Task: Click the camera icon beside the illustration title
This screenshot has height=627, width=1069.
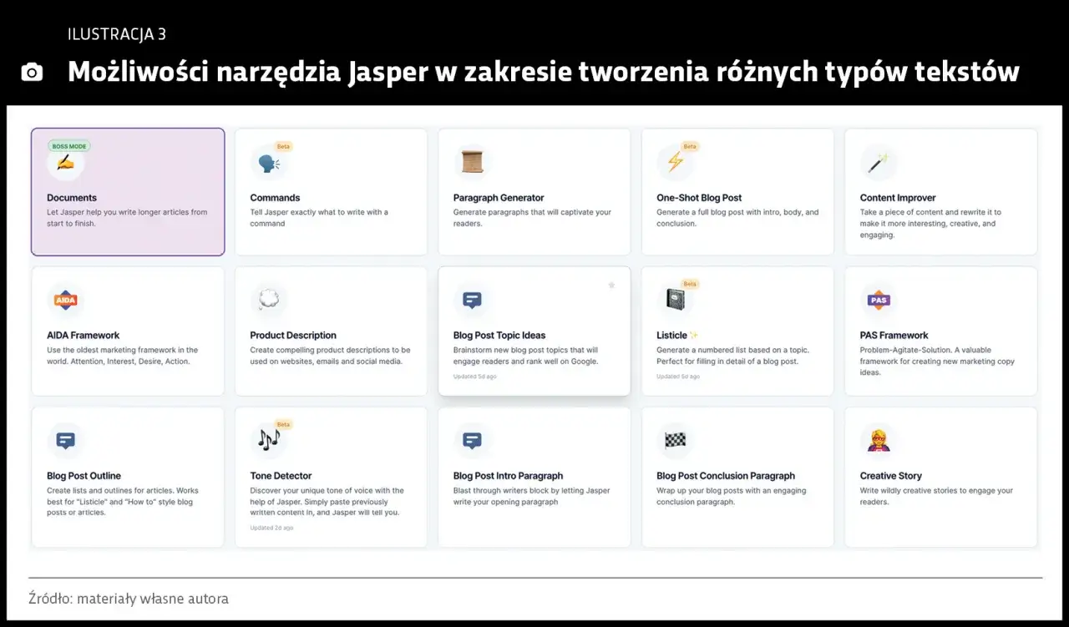Action: [32, 73]
